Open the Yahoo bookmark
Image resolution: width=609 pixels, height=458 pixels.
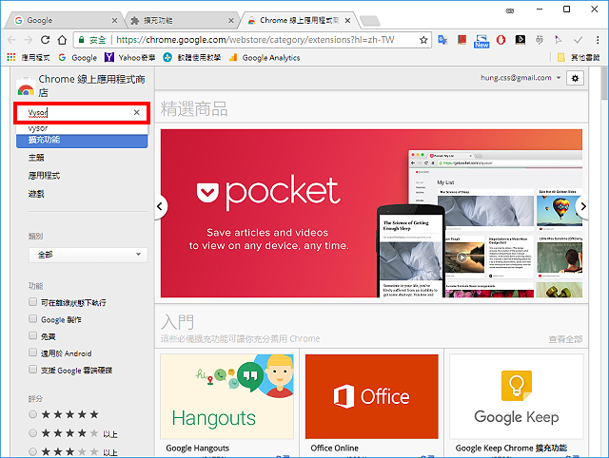(x=129, y=57)
